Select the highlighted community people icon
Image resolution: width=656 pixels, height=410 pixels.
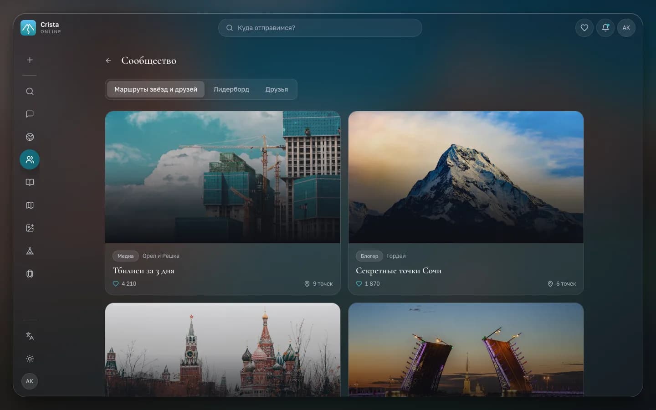(30, 159)
